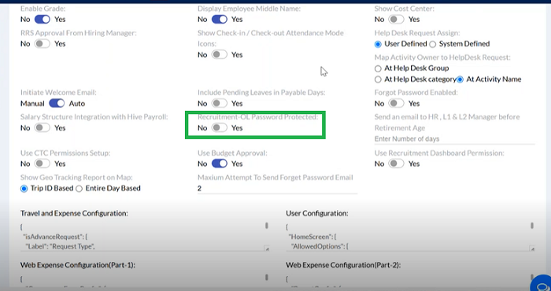Screen dimensions: 551x291
Task: Enable Recruitment-OL Password Protected toggle
Action: pyautogui.click(x=220, y=128)
